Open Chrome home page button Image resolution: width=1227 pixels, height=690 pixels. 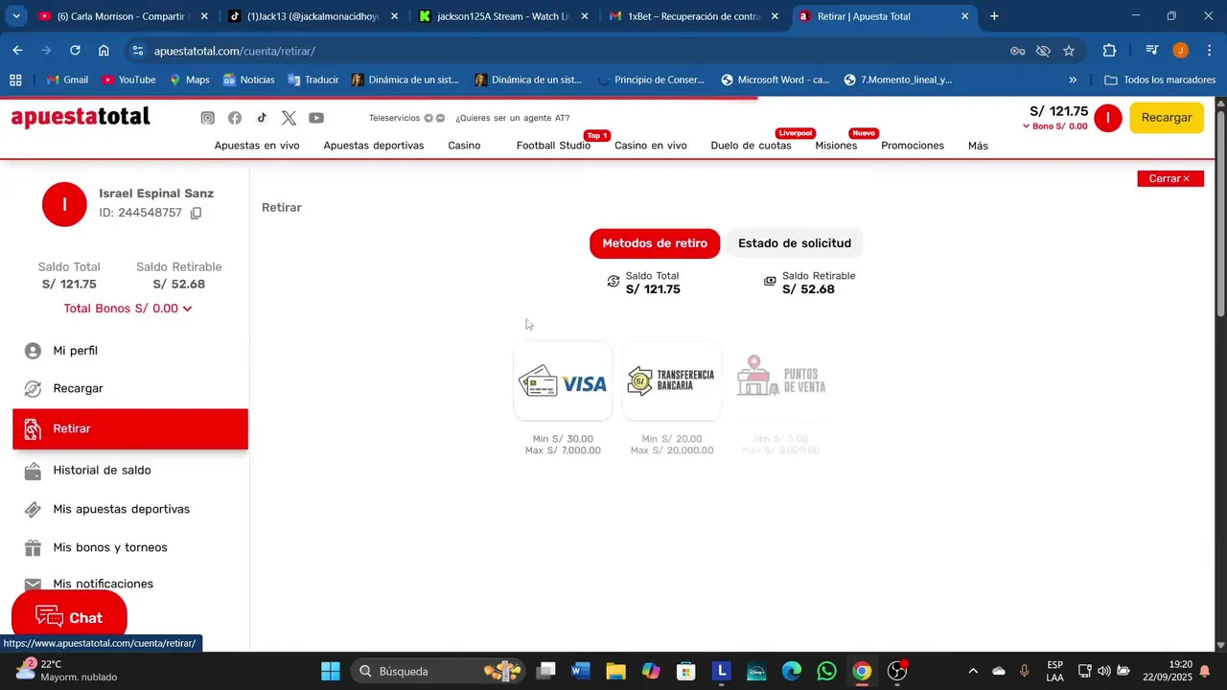click(104, 51)
